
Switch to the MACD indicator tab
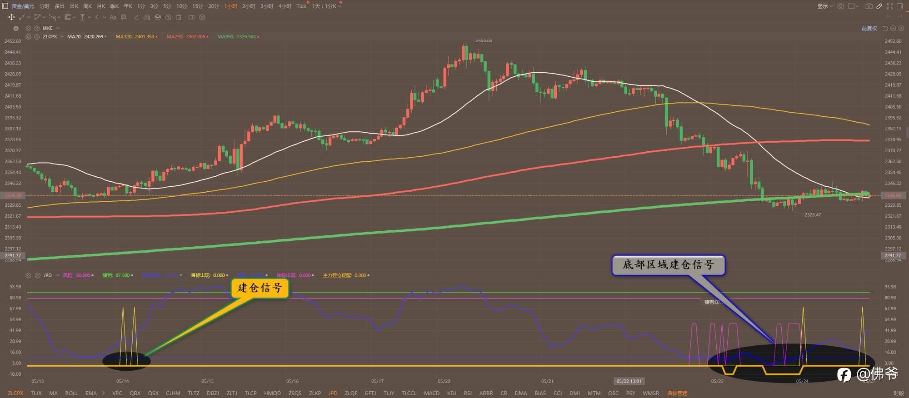[x=431, y=393]
